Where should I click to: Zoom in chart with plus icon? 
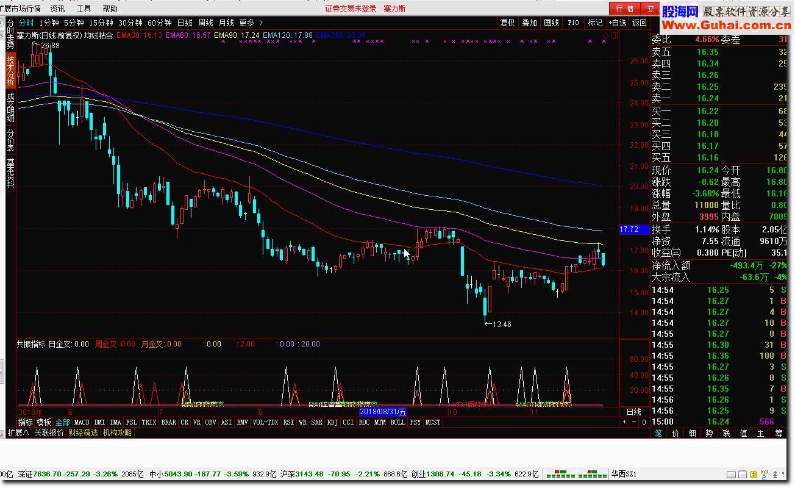pos(626,422)
